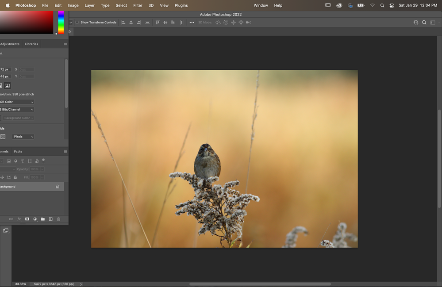Screen dimensions: 442x287
Task: Open the RGB Color mode dropdown
Action: (x=17, y=102)
